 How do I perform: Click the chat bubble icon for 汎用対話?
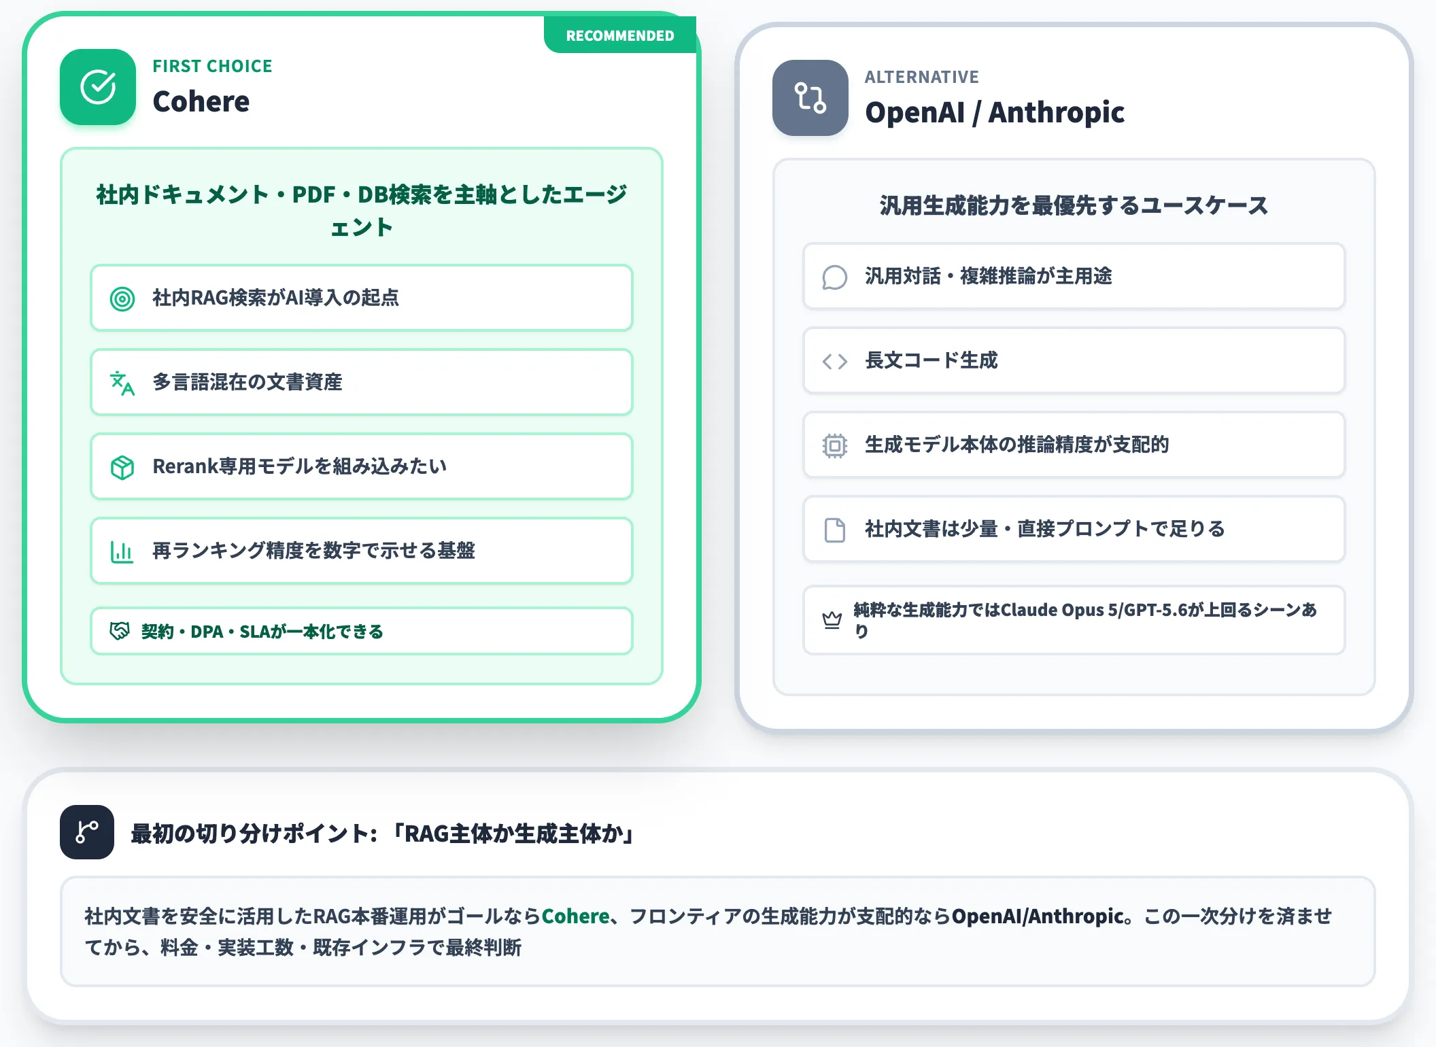(x=835, y=277)
